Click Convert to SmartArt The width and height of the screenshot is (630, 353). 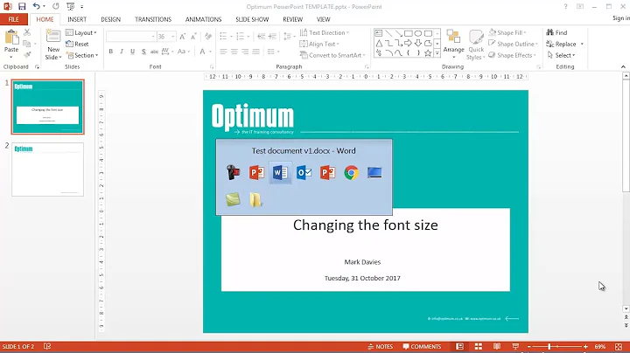pos(332,55)
